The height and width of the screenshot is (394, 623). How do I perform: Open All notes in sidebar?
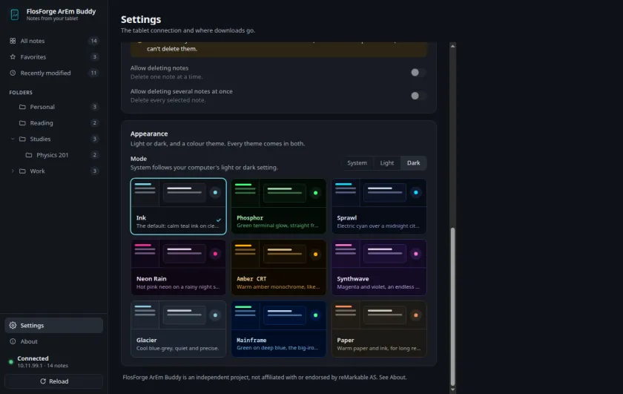53,41
